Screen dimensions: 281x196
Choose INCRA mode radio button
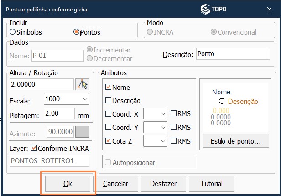tap(160, 32)
